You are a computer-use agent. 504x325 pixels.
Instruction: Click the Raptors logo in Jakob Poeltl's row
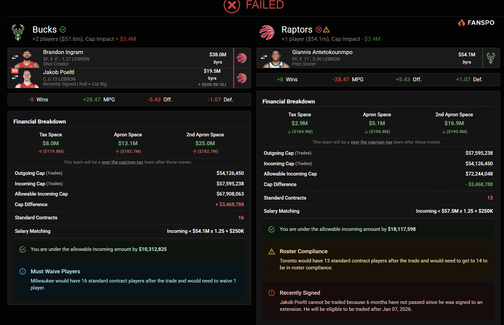(x=242, y=78)
